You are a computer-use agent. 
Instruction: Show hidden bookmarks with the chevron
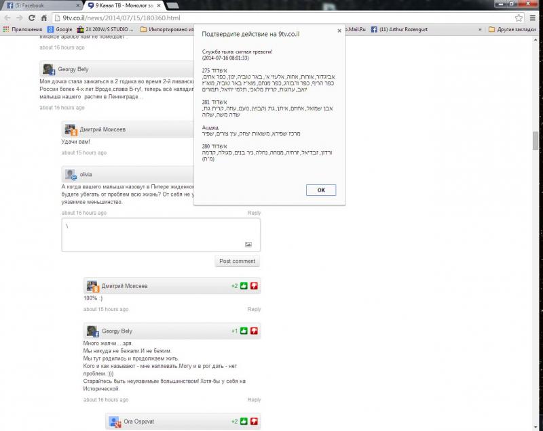[x=480, y=29]
